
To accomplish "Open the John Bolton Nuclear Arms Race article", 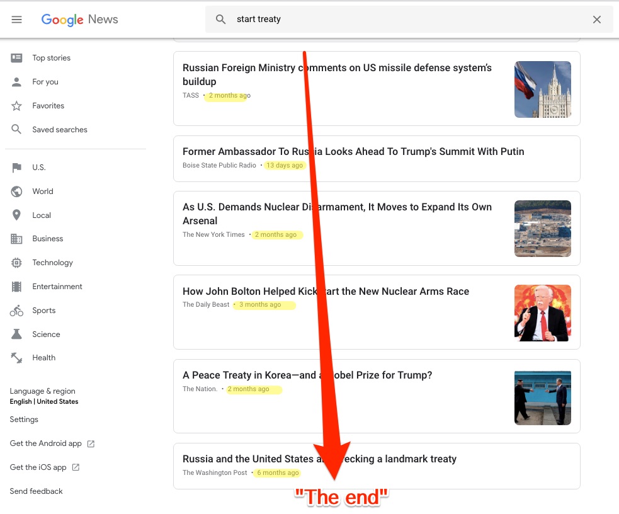I will point(326,292).
